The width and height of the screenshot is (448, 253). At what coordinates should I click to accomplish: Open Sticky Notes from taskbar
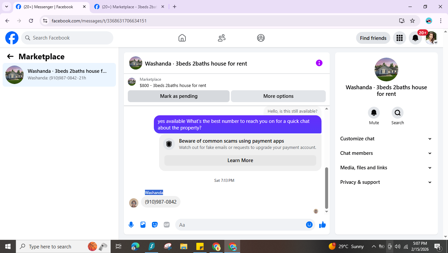(200, 246)
